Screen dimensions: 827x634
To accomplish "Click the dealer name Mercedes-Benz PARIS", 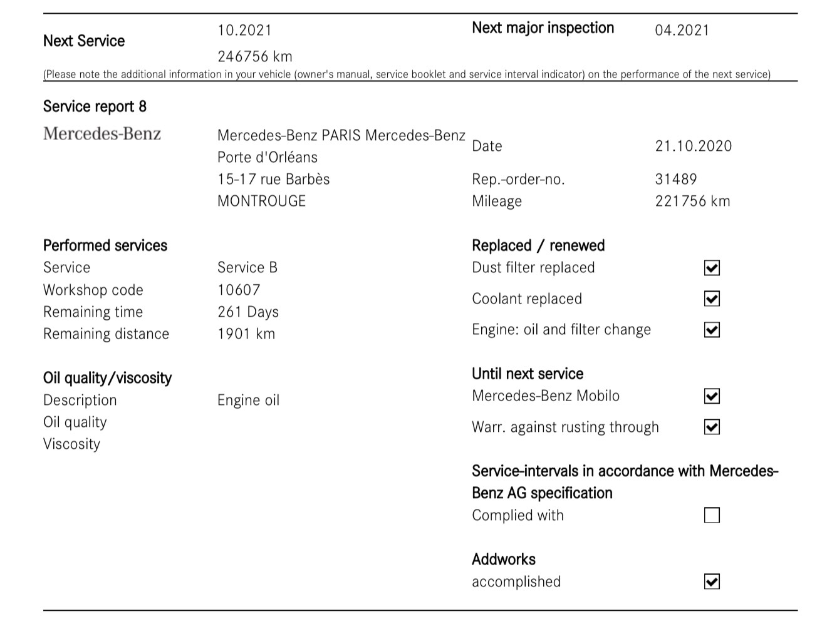I will click(x=289, y=135).
